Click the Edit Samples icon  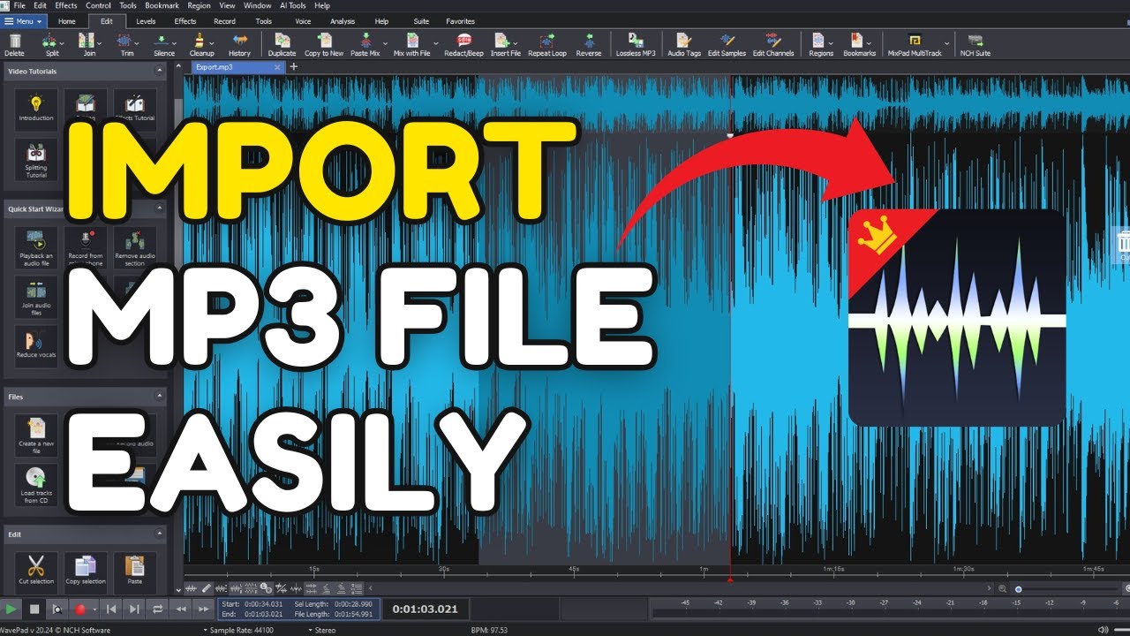pos(727,44)
